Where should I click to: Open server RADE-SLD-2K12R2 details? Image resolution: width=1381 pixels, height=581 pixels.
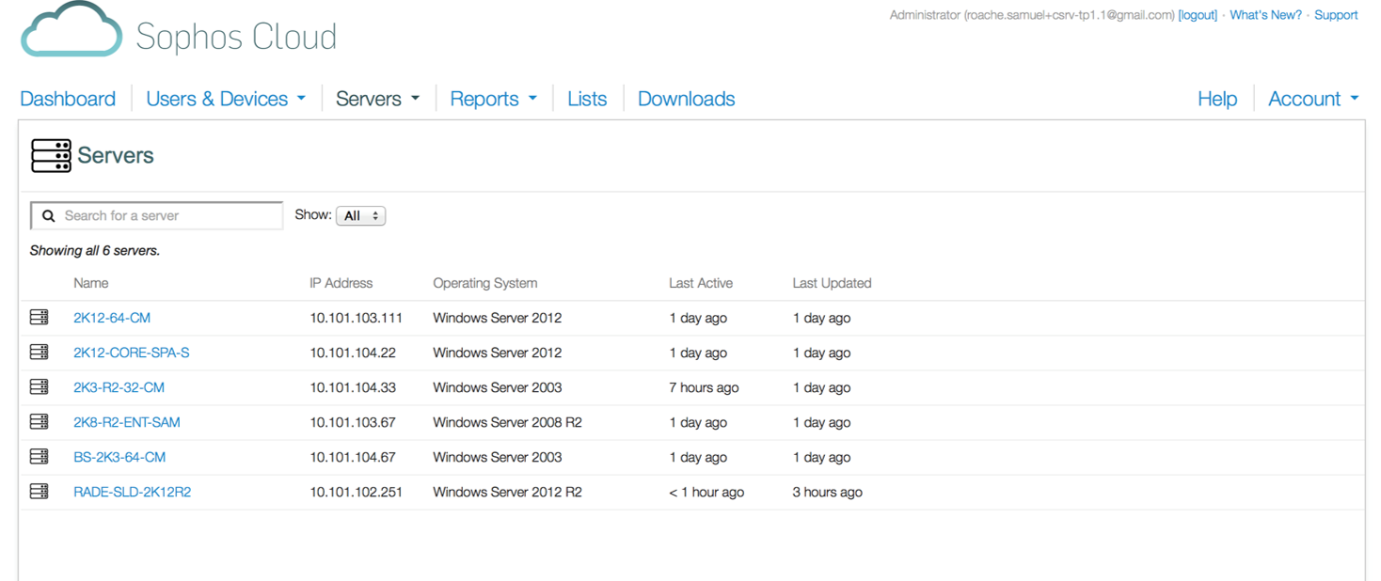click(132, 492)
